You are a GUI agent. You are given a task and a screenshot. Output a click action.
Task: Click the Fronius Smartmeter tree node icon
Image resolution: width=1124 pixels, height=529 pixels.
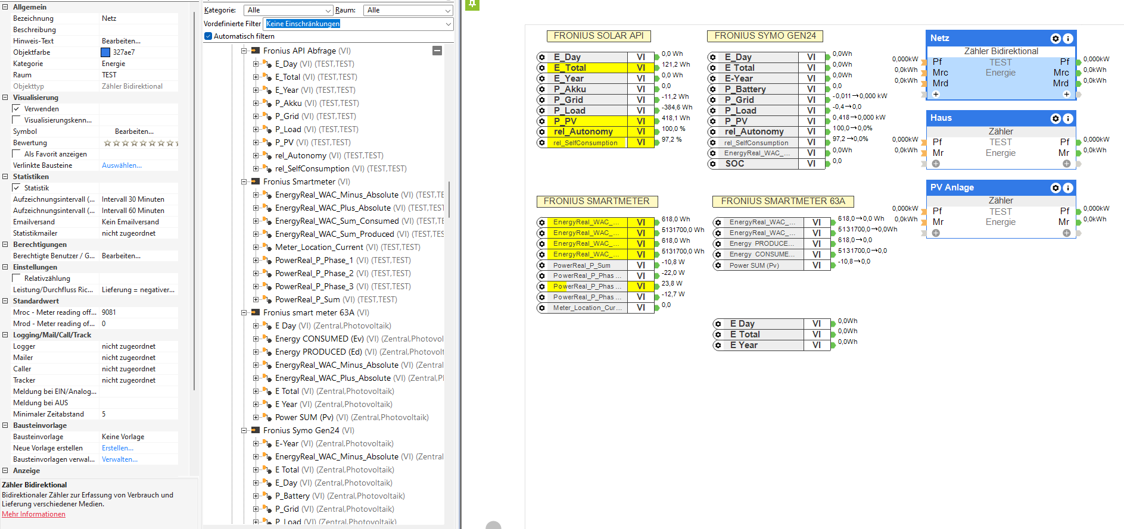(255, 182)
